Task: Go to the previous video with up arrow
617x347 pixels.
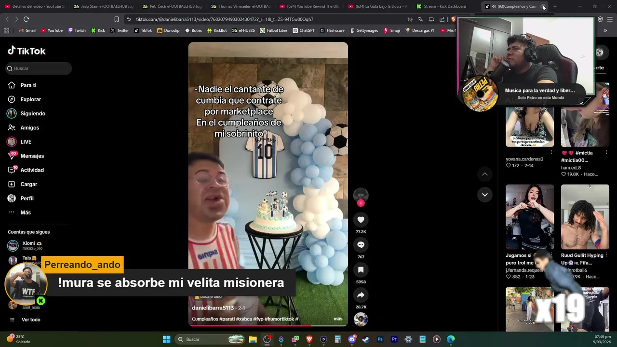Action: click(x=485, y=174)
